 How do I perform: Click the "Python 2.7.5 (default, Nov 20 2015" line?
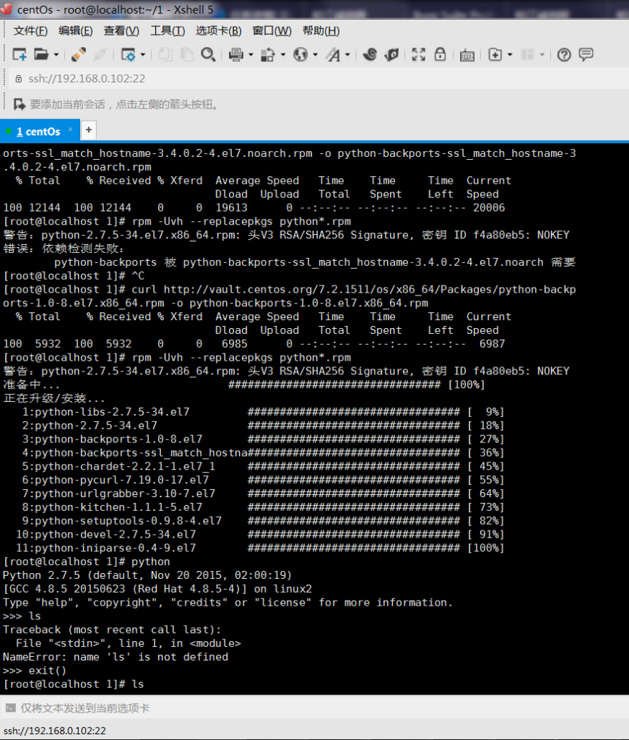(147, 575)
